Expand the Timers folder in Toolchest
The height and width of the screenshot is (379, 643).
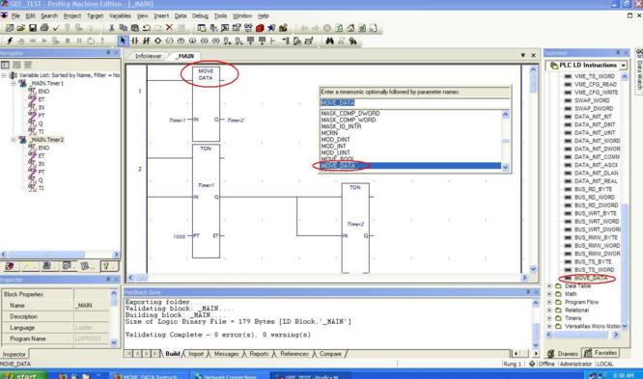[x=549, y=318]
